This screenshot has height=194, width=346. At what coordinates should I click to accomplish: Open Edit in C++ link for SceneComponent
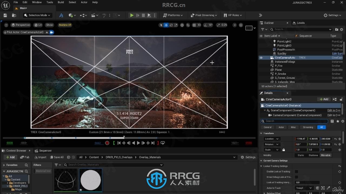[x=334, y=110]
